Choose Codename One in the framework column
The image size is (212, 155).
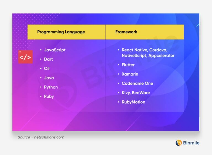pos(137,83)
